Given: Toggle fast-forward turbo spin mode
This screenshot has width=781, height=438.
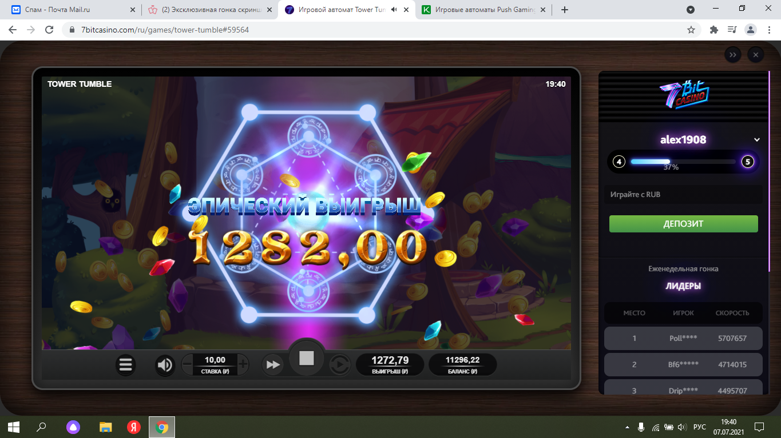Looking at the screenshot, I should pyautogui.click(x=273, y=364).
